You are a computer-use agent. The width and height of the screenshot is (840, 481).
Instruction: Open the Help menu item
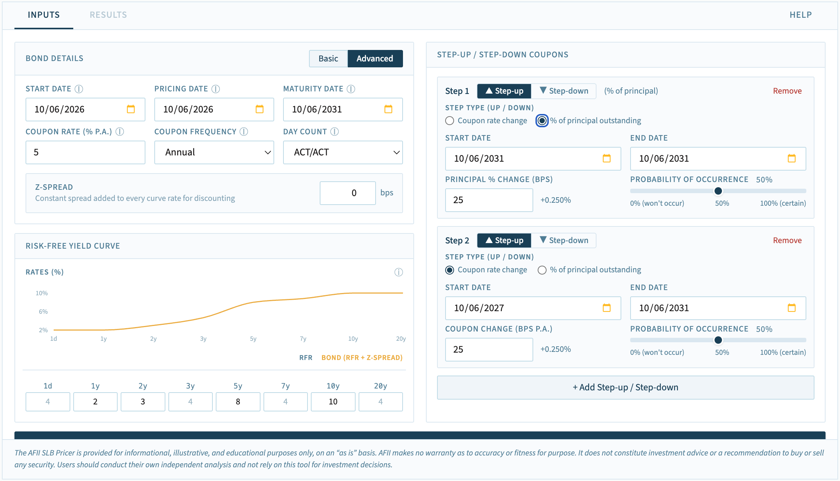(800, 15)
